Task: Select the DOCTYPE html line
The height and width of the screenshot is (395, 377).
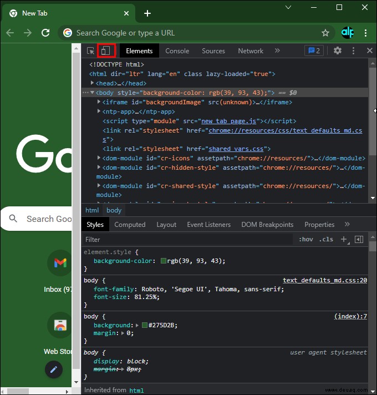Action: [x=116, y=64]
